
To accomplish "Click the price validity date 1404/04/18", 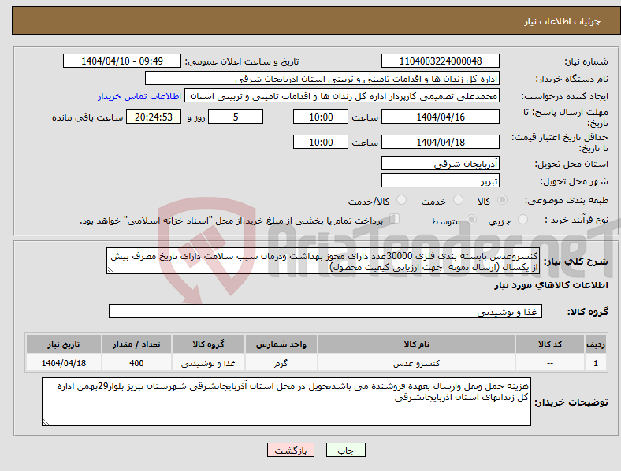I will click(441, 142).
